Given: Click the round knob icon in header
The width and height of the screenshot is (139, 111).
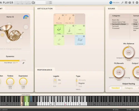Looking at the screenshot, I should [33, 2].
